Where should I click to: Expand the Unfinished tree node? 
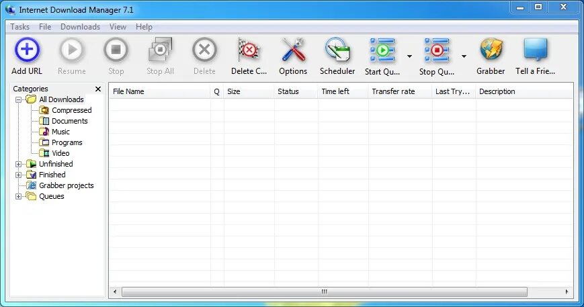(x=18, y=164)
